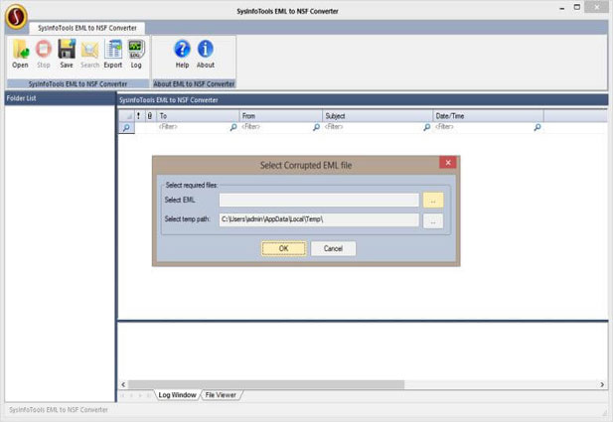Image resolution: width=613 pixels, height=422 pixels.
Task: Click the To filter text field
Action: [x=193, y=127]
